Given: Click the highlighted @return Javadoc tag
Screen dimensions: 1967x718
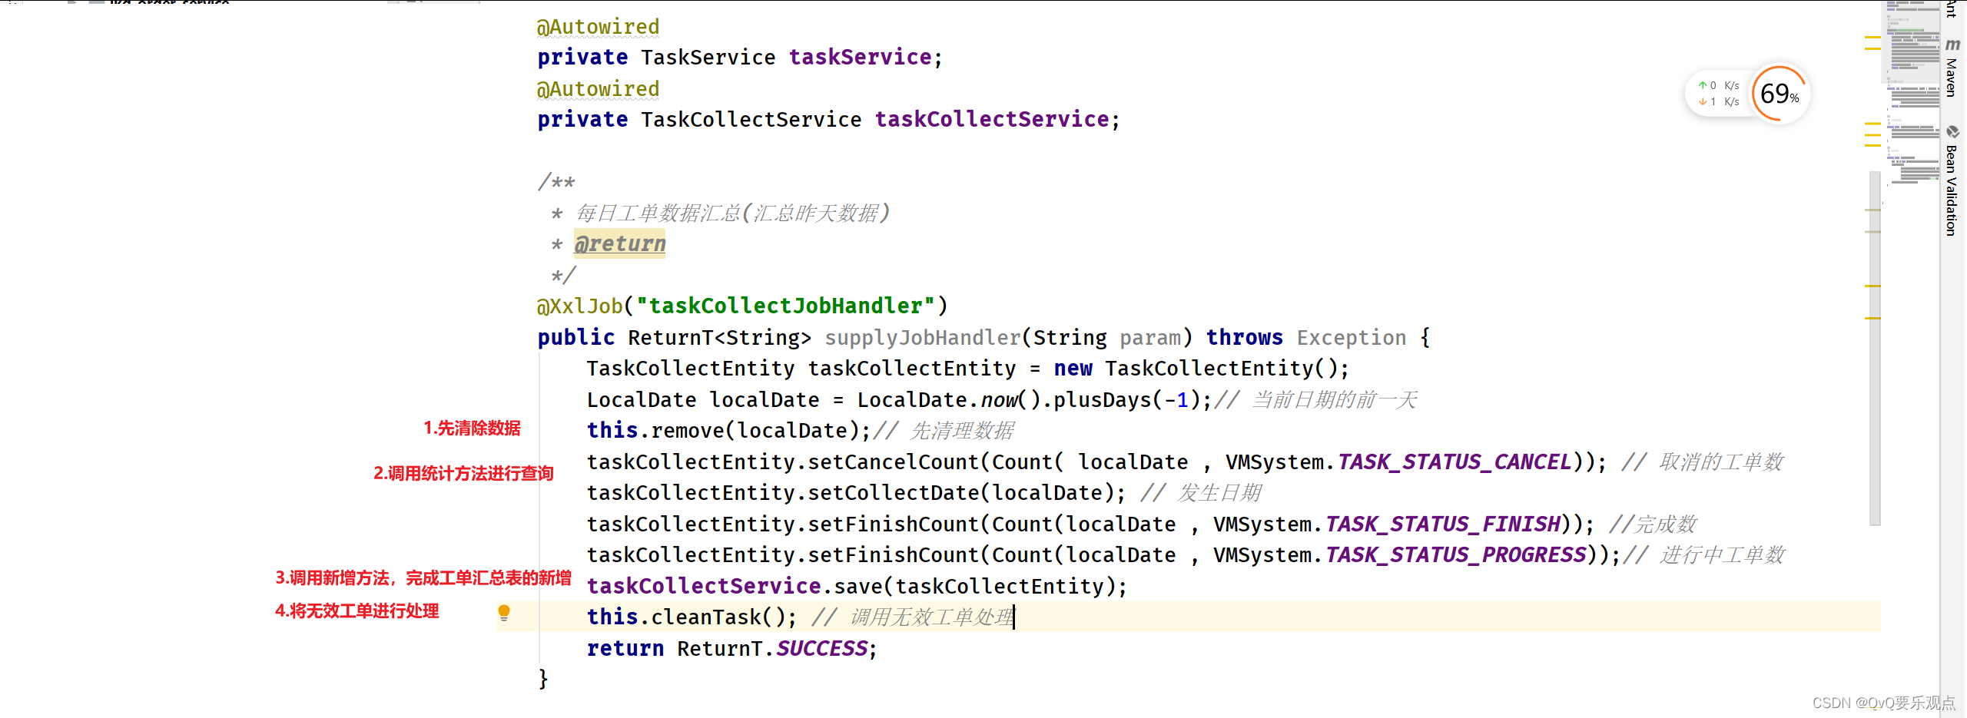Looking at the screenshot, I should pos(620,244).
